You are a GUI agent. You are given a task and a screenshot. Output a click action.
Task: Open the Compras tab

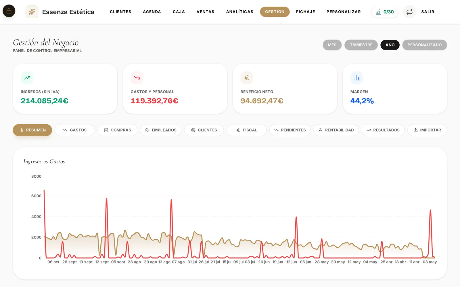coord(117,130)
